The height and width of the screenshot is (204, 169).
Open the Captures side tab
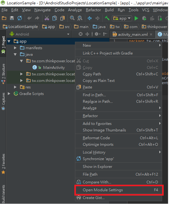3,101
